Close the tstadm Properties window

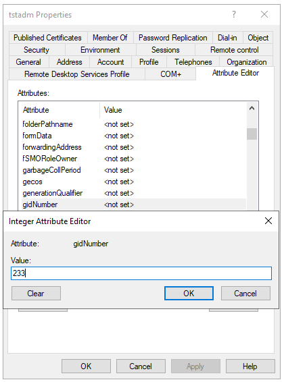pos(264,14)
